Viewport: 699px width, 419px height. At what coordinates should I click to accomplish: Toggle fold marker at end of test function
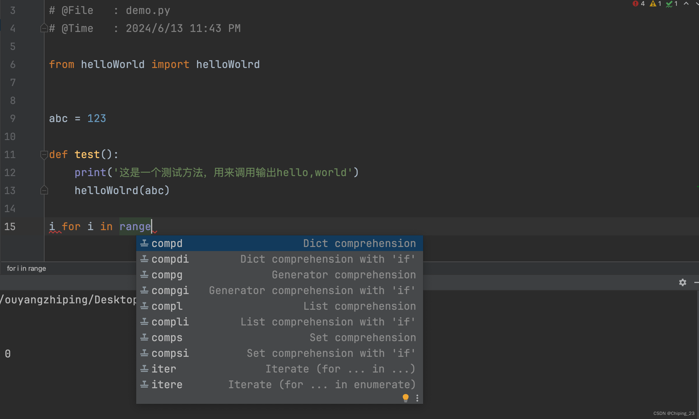pos(44,190)
